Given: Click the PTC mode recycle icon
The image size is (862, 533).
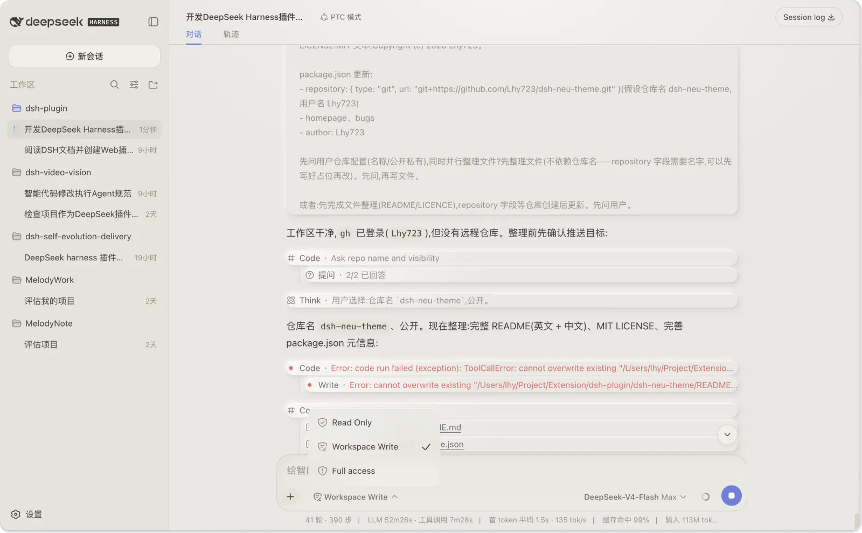Looking at the screenshot, I should [x=324, y=17].
